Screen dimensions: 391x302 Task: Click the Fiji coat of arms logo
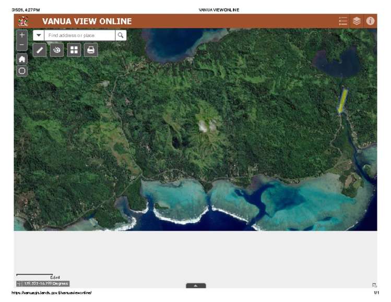click(23, 21)
